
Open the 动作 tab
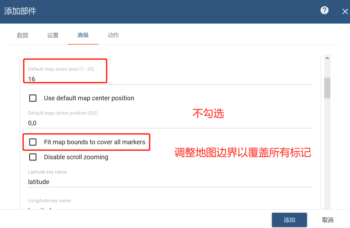[x=113, y=35]
